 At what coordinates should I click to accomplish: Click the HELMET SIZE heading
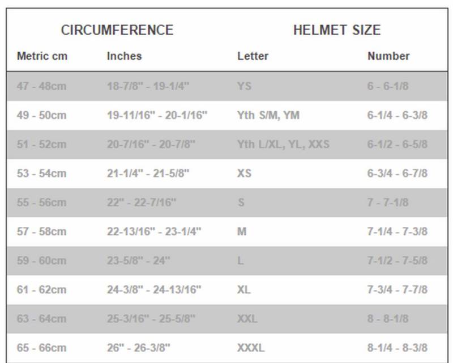(x=336, y=30)
